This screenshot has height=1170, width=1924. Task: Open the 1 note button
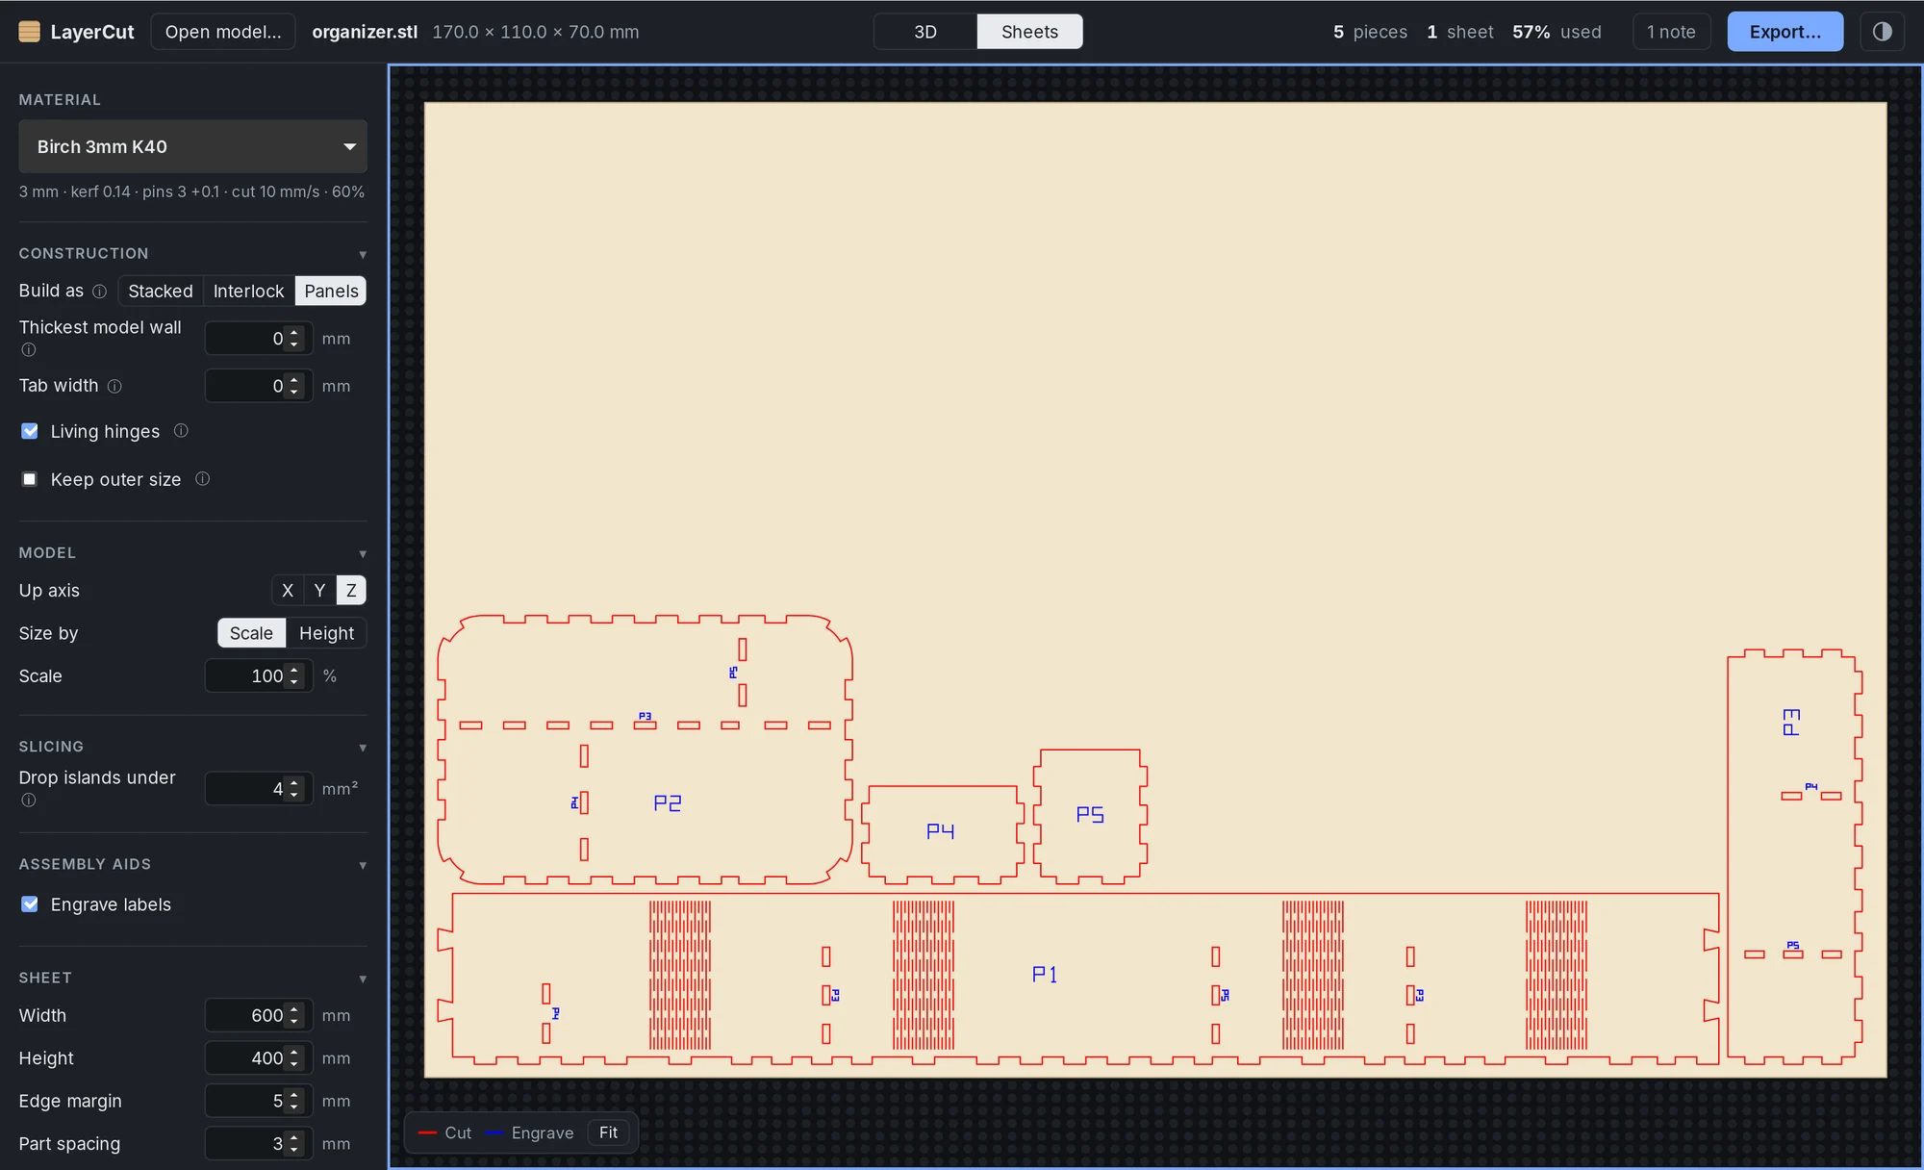coord(1672,32)
